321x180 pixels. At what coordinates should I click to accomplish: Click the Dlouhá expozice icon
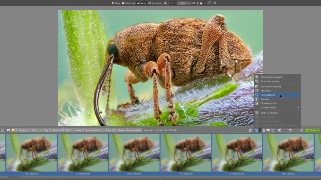[x=257, y=103]
